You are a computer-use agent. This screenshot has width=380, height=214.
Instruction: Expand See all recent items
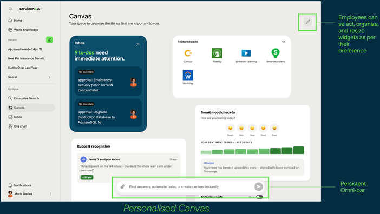[x=29, y=77]
